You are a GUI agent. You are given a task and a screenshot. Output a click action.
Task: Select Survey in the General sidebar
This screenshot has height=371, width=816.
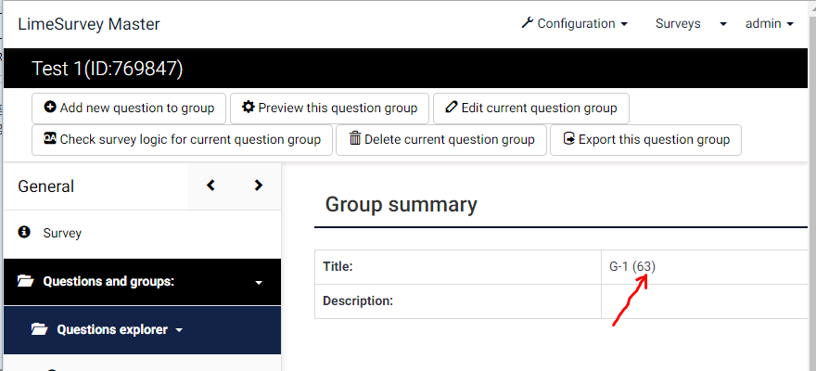click(x=62, y=233)
